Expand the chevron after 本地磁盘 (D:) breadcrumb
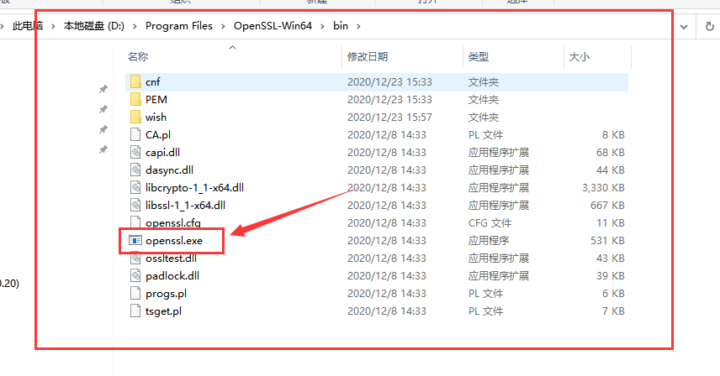720x376 pixels. 135,27
